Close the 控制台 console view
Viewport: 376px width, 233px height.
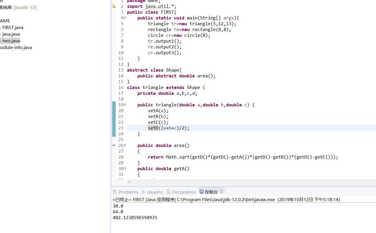(x=221, y=192)
